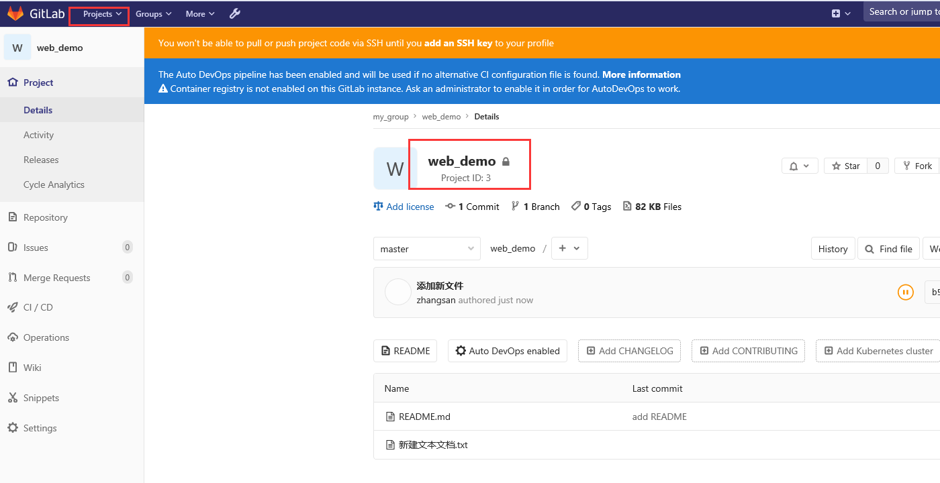Click the README button
The image size is (940, 483).
click(x=406, y=351)
